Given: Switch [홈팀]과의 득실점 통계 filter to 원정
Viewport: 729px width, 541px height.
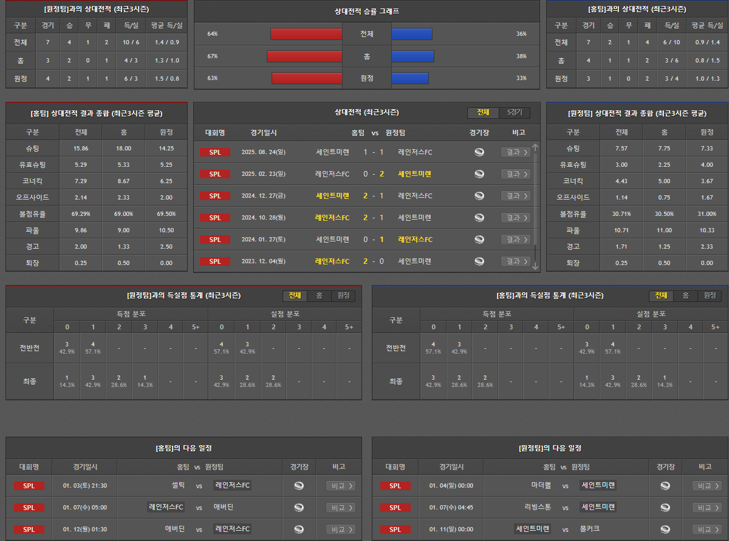Looking at the screenshot, I should pyautogui.click(x=710, y=296).
